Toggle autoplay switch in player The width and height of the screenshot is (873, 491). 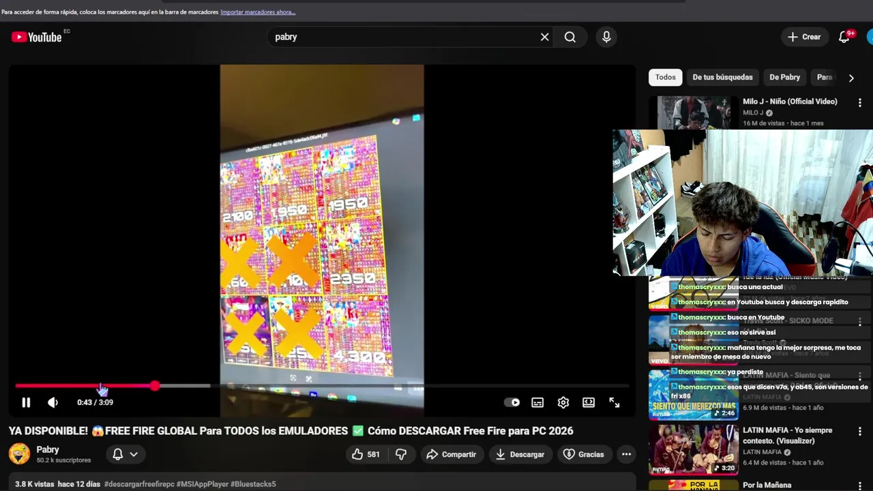point(512,402)
